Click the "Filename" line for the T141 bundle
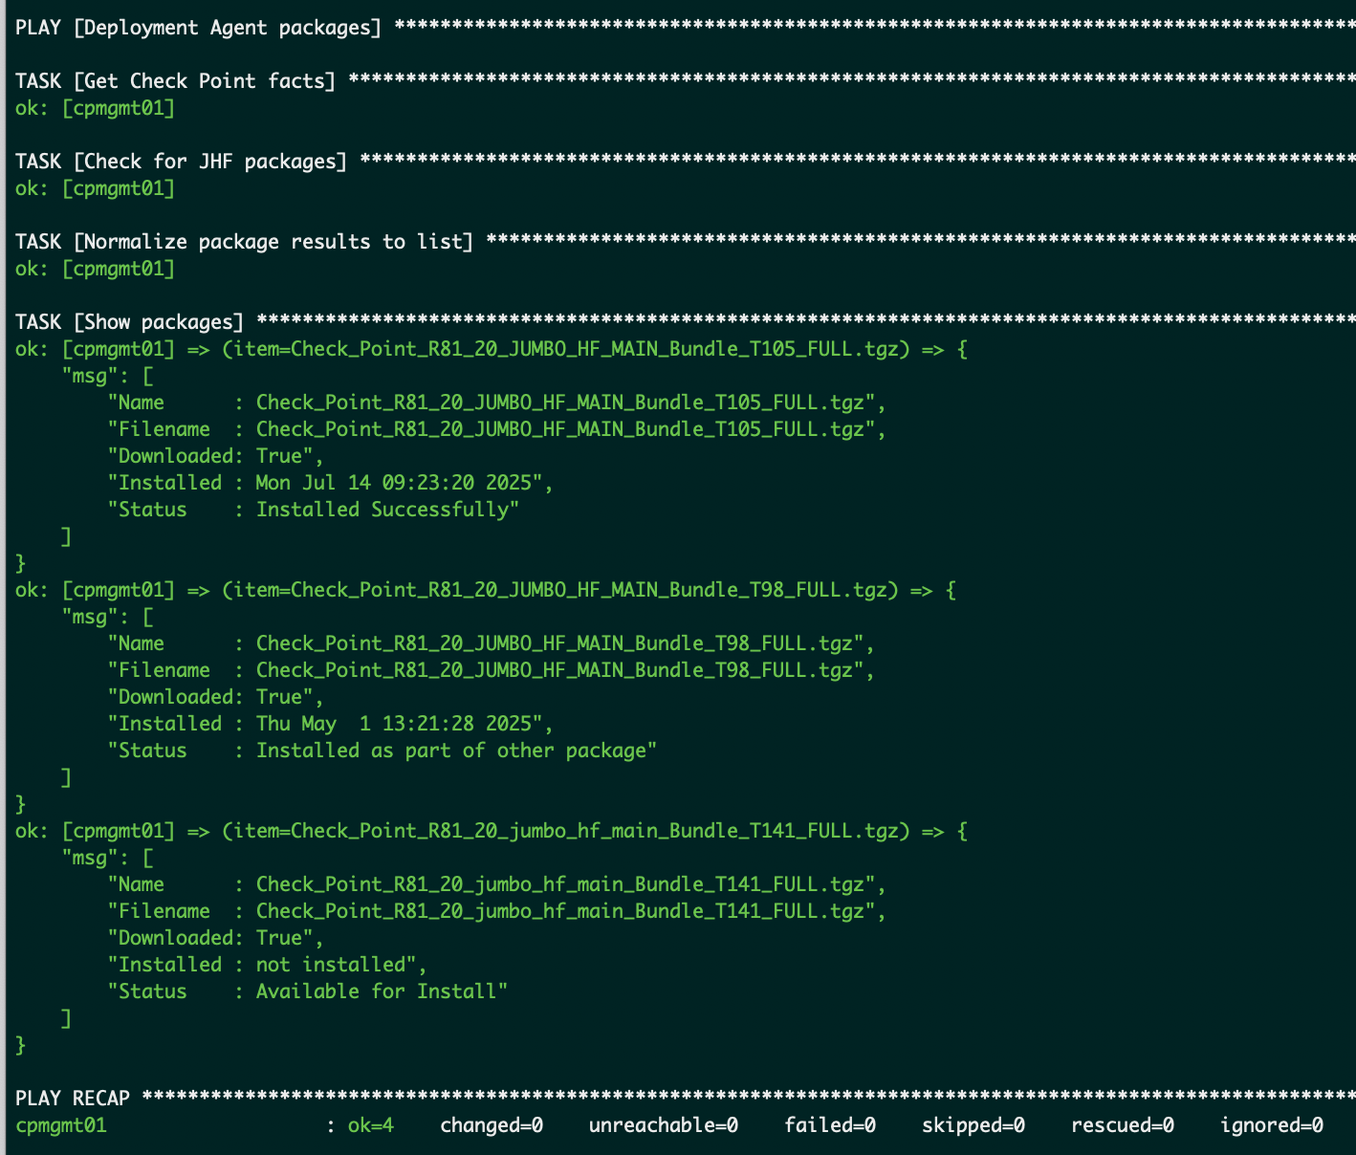 coord(496,911)
